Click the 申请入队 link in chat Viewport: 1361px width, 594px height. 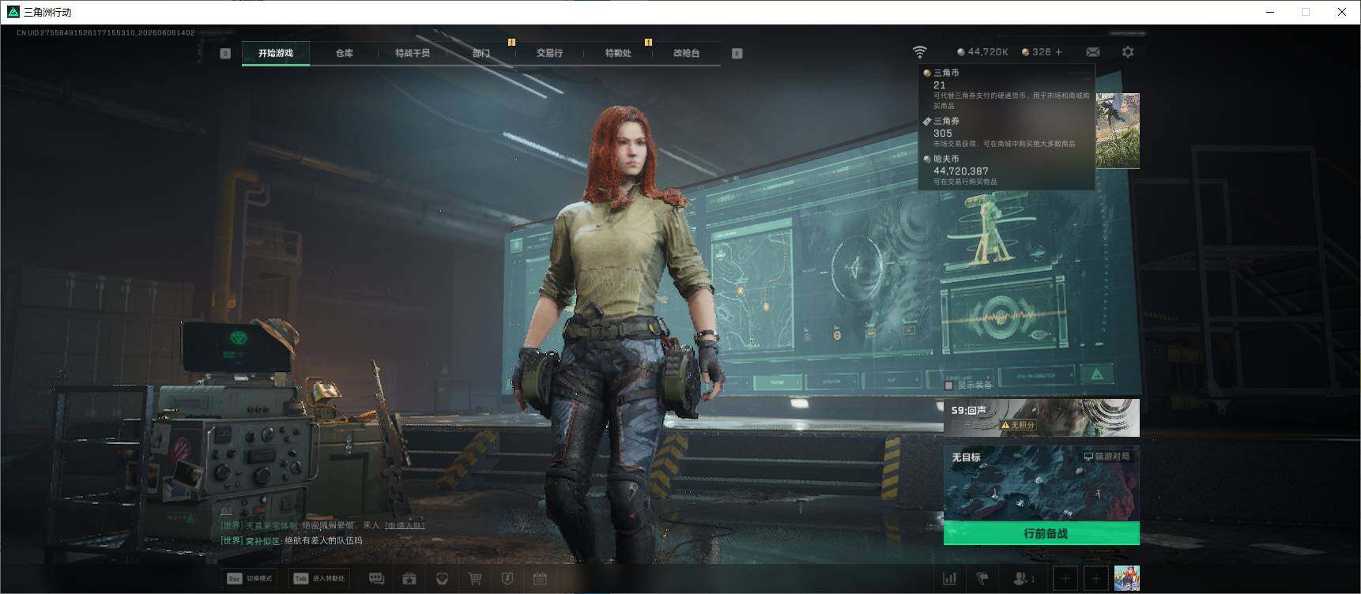[405, 525]
